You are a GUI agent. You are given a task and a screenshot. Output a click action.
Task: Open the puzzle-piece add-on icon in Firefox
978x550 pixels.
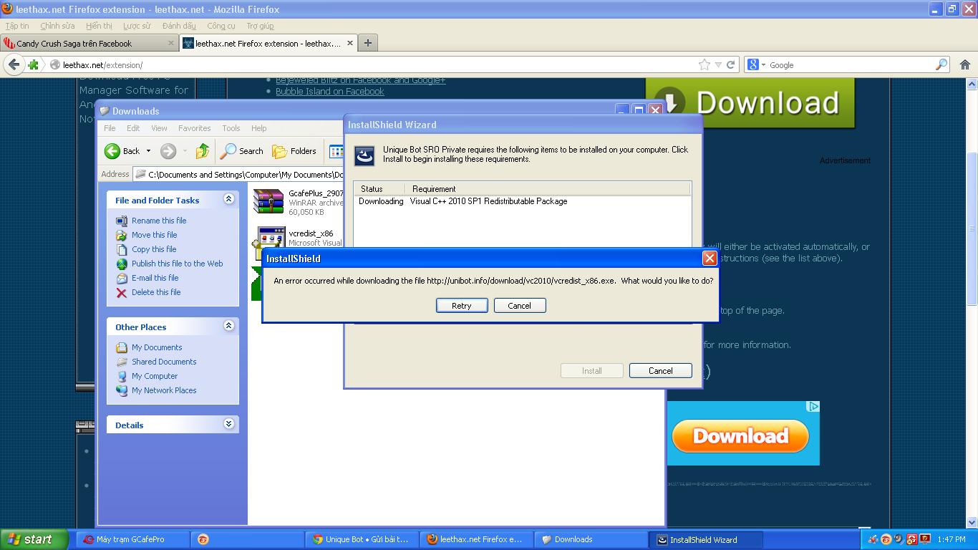pyautogui.click(x=33, y=64)
